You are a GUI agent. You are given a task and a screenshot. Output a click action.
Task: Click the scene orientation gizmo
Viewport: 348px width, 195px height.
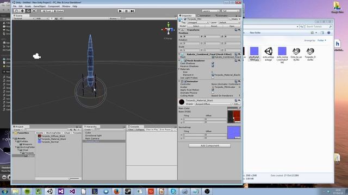click(x=168, y=29)
